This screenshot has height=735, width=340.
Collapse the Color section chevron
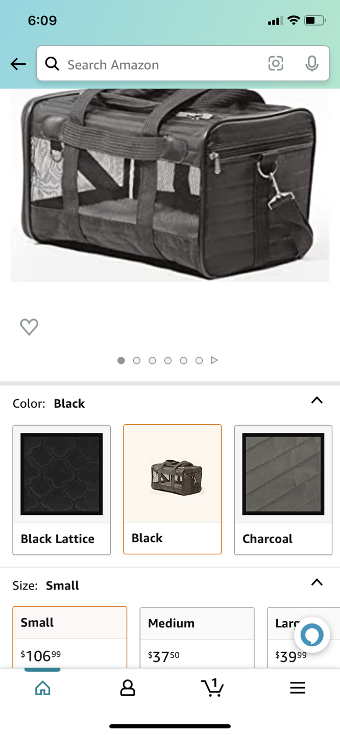pos(317,400)
